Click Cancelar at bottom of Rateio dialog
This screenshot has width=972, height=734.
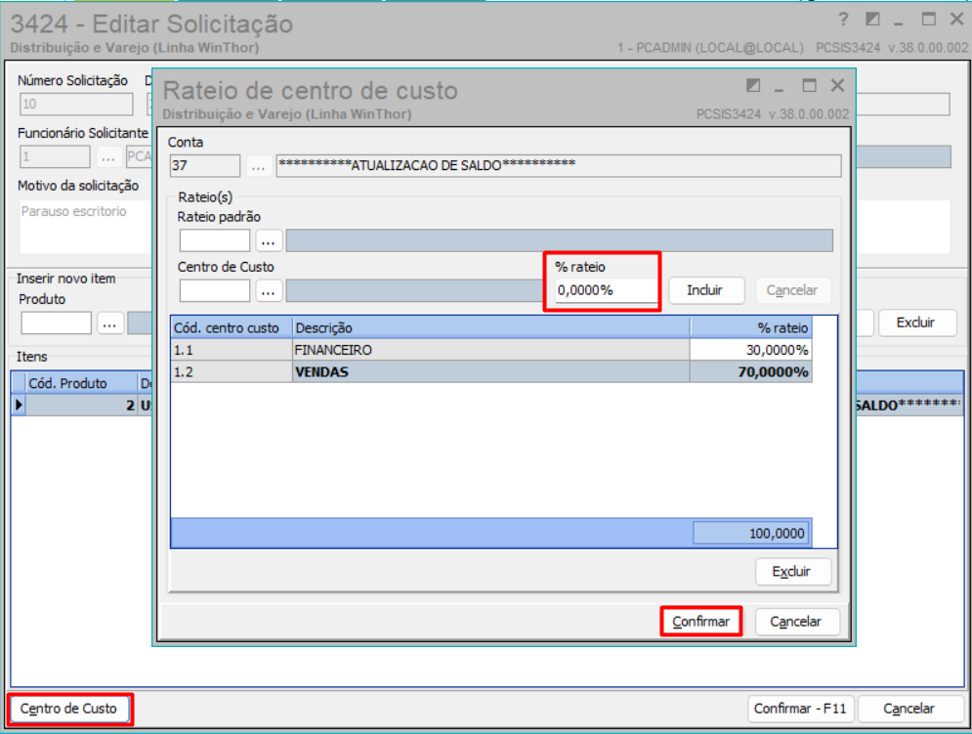click(796, 622)
